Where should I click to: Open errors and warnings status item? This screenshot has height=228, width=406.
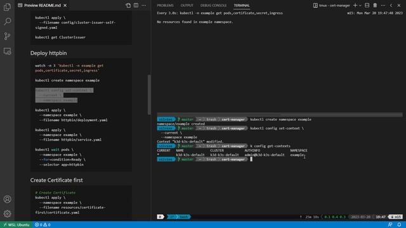pyautogui.click(x=43, y=225)
